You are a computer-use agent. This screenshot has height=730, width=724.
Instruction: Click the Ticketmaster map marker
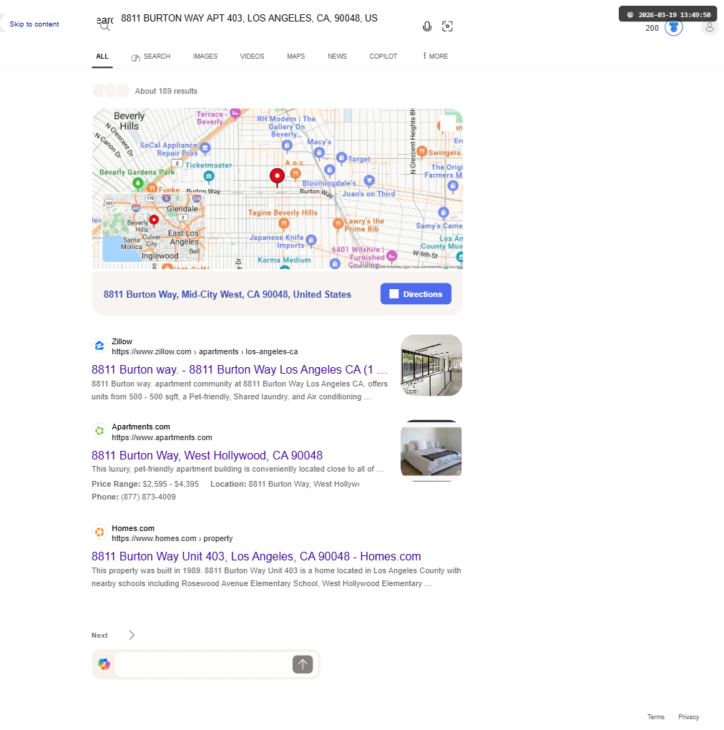coord(209,176)
